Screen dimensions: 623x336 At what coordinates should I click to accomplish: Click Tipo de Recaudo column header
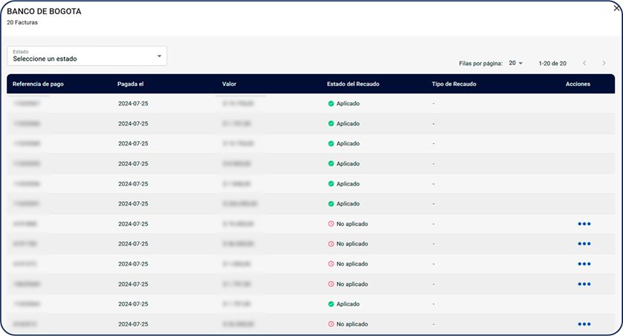454,84
